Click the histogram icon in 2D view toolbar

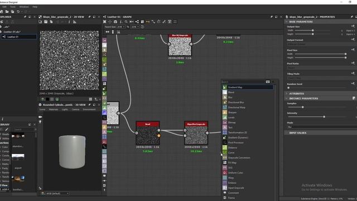[74, 22]
